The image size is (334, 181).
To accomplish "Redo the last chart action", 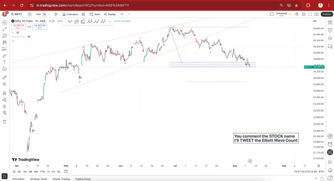I will tap(129, 14).
